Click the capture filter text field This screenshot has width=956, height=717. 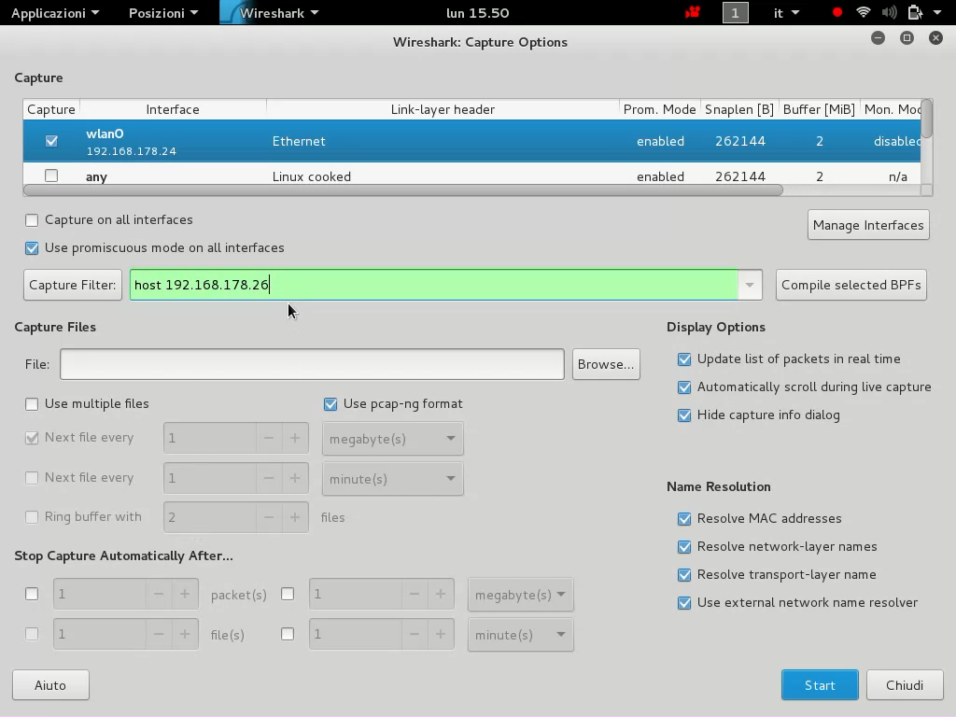[x=434, y=285]
